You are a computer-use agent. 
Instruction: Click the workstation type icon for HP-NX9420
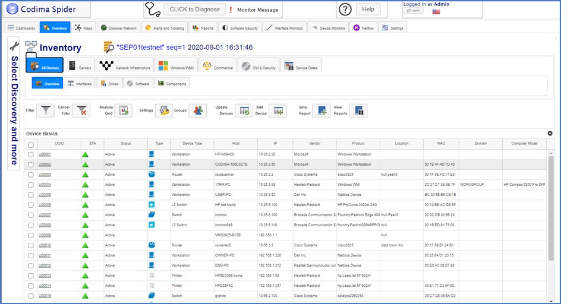pos(152,154)
